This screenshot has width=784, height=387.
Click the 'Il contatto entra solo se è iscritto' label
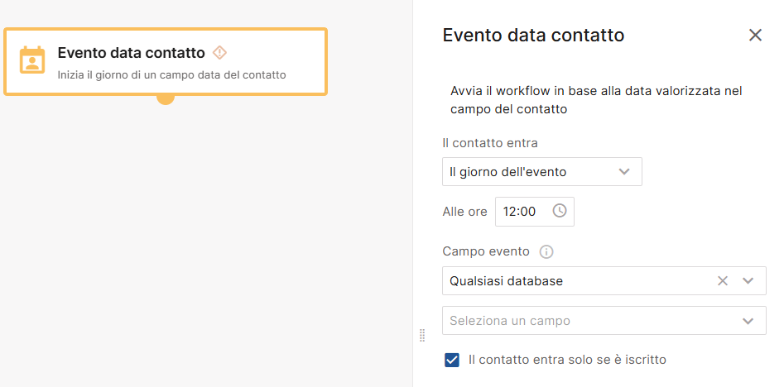(x=567, y=360)
